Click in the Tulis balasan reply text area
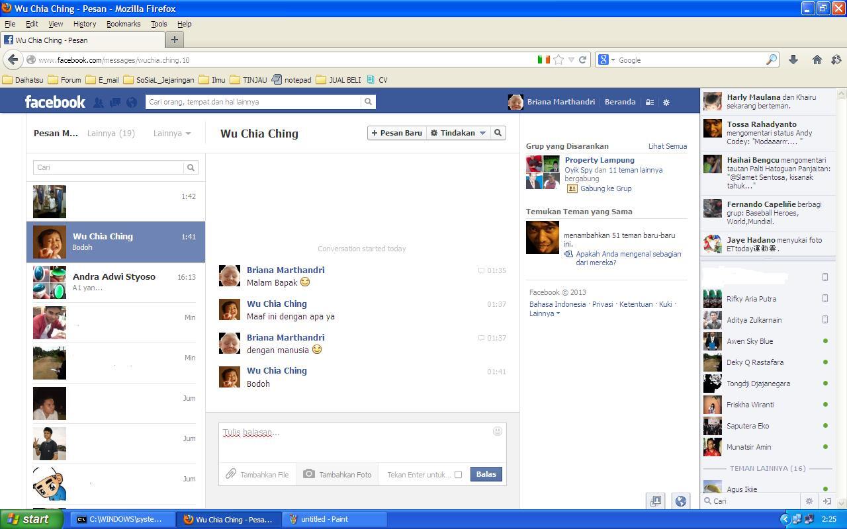 point(363,442)
